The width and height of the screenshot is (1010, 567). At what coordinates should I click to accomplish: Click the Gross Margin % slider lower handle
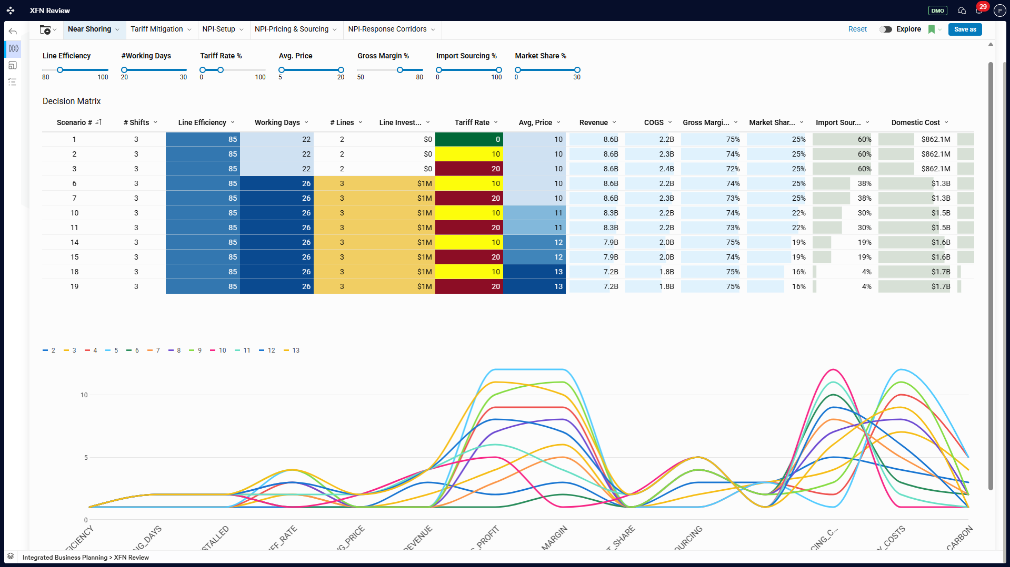coord(400,70)
